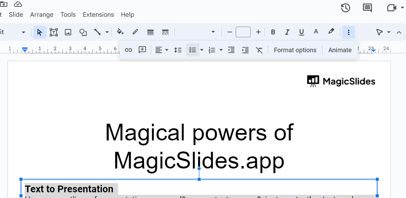406x198 pixels.
Task: Click the insert image icon
Action: (68, 32)
